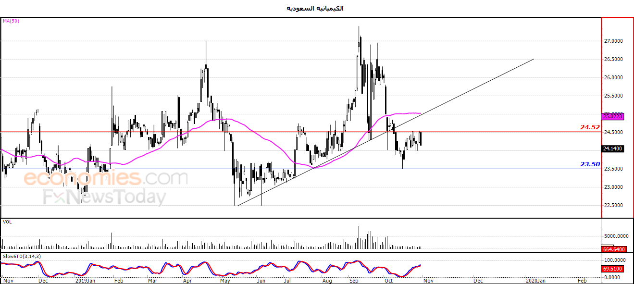
Task: Select the VOL panel label
Action: click(x=7, y=222)
